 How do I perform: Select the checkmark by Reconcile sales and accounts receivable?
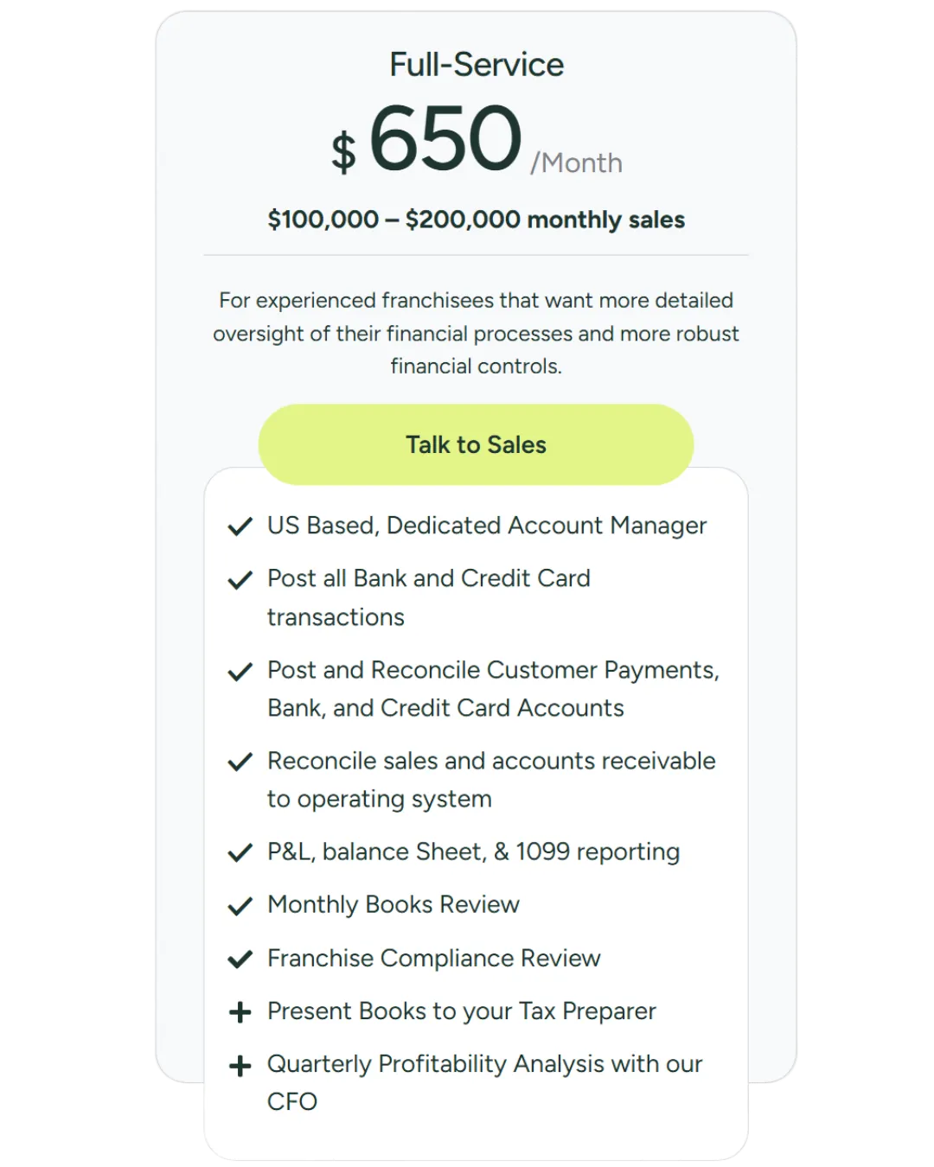240,762
